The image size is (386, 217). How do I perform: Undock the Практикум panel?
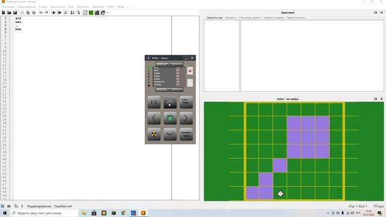click(x=375, y=13)
